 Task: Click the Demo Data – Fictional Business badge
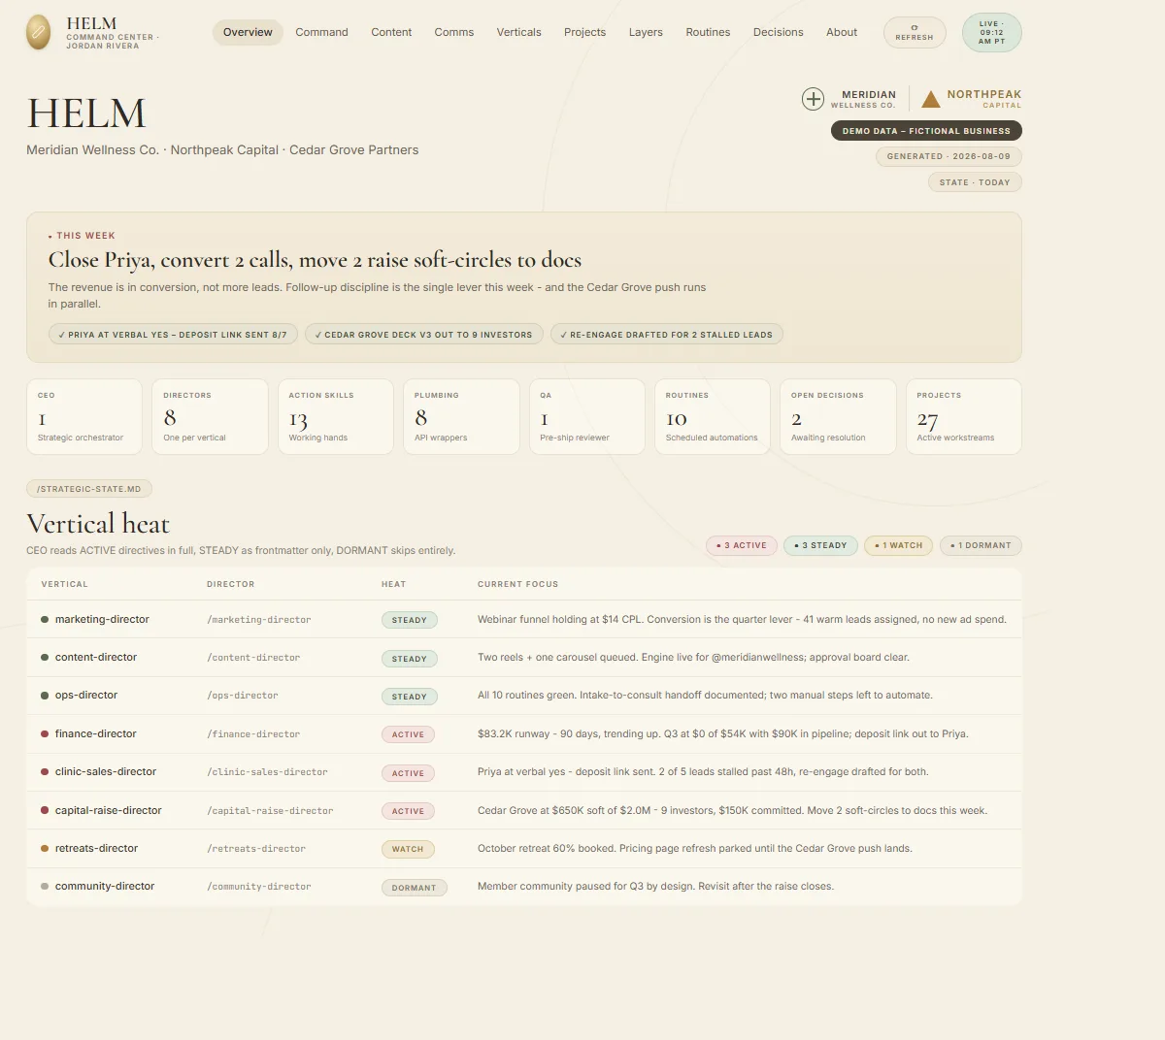point(926,131)
